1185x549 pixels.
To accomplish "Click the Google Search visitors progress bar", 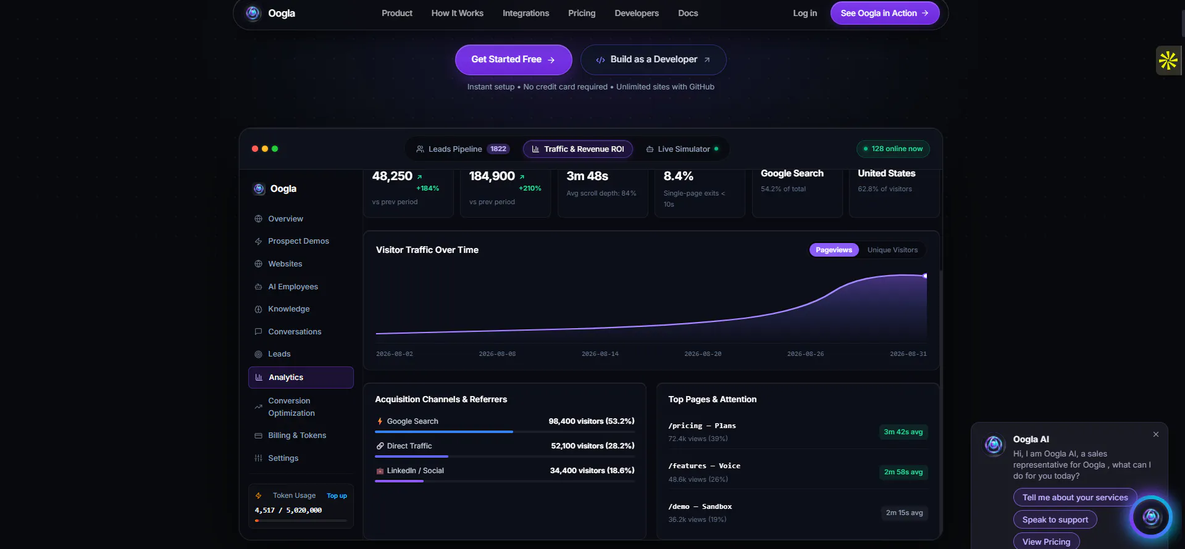I will (505, 432).
